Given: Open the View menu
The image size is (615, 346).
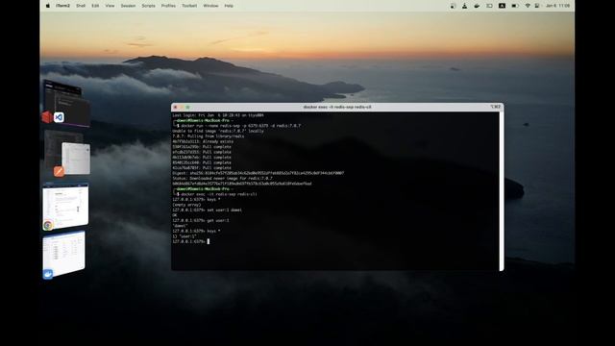Looking at the screenshot, I should click(111, 6).
